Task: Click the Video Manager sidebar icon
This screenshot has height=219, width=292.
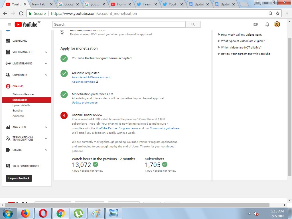Action: [x=8, y=52]
